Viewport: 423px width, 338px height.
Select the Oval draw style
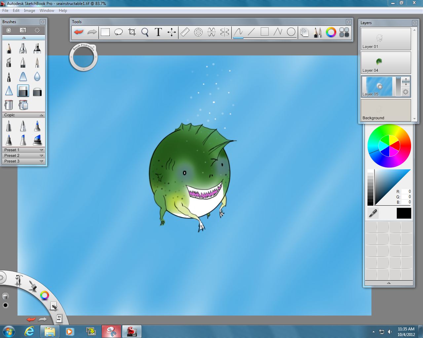click(x=291, y=32)
